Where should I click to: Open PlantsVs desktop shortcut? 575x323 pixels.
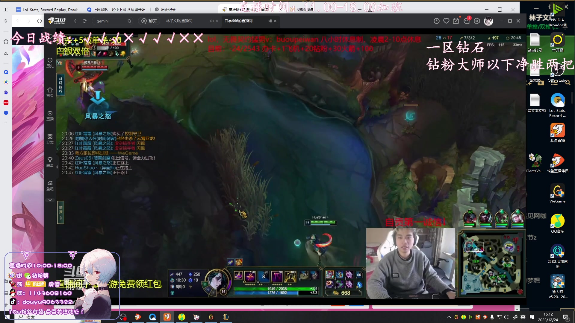[x=535, y=163]
